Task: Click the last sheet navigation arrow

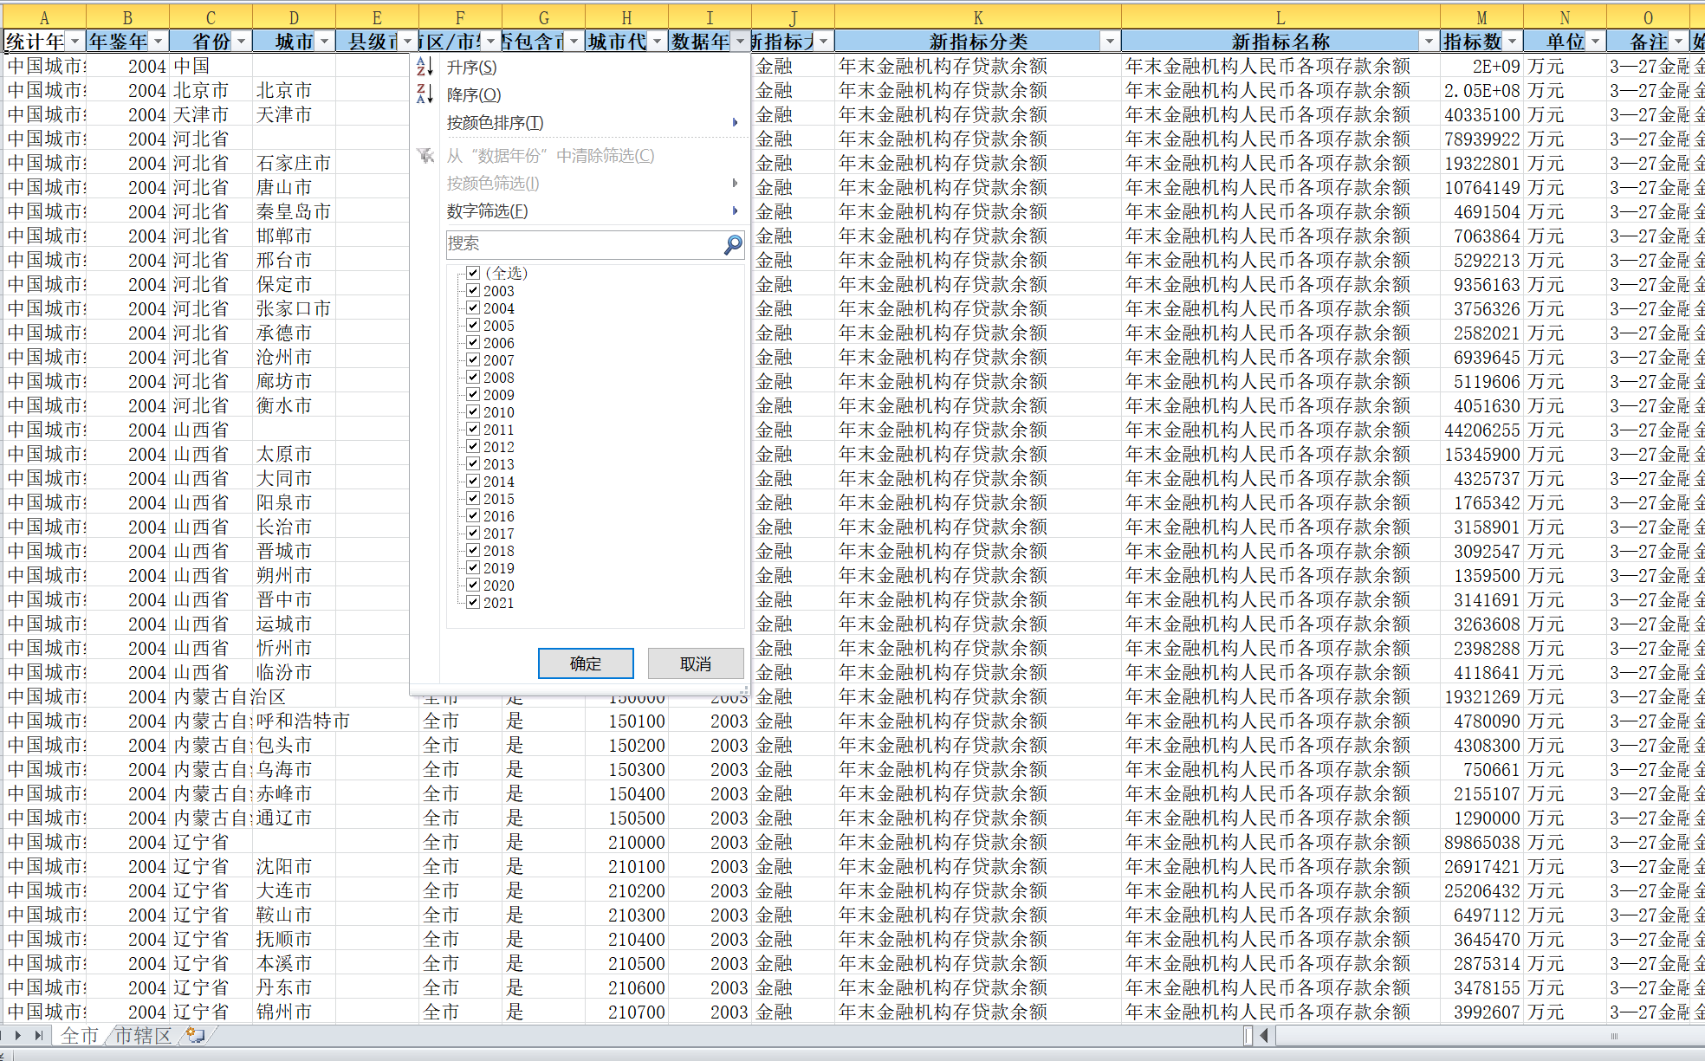Action: pos(38,1035)
